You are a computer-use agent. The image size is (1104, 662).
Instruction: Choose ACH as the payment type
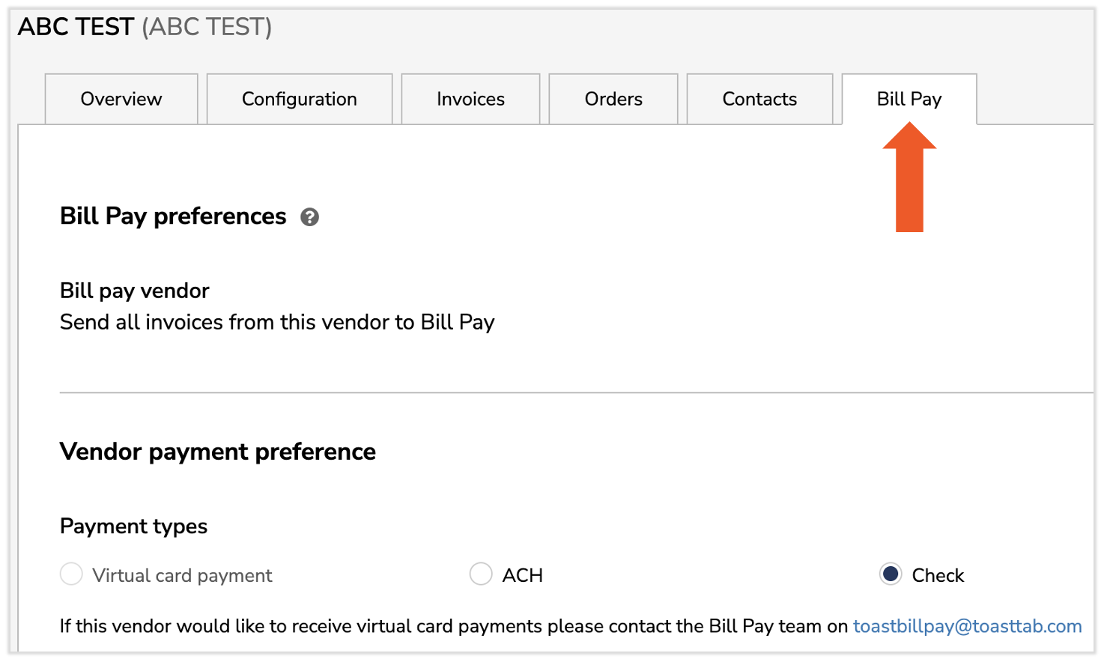click(481, 574)
